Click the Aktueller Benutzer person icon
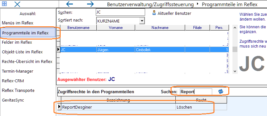Image resolution: width=267 pixels, height=116 pixels. pyautogui.click(x=154, y=13)
